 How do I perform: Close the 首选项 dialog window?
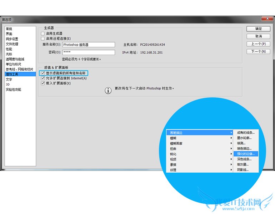(267, 19)
